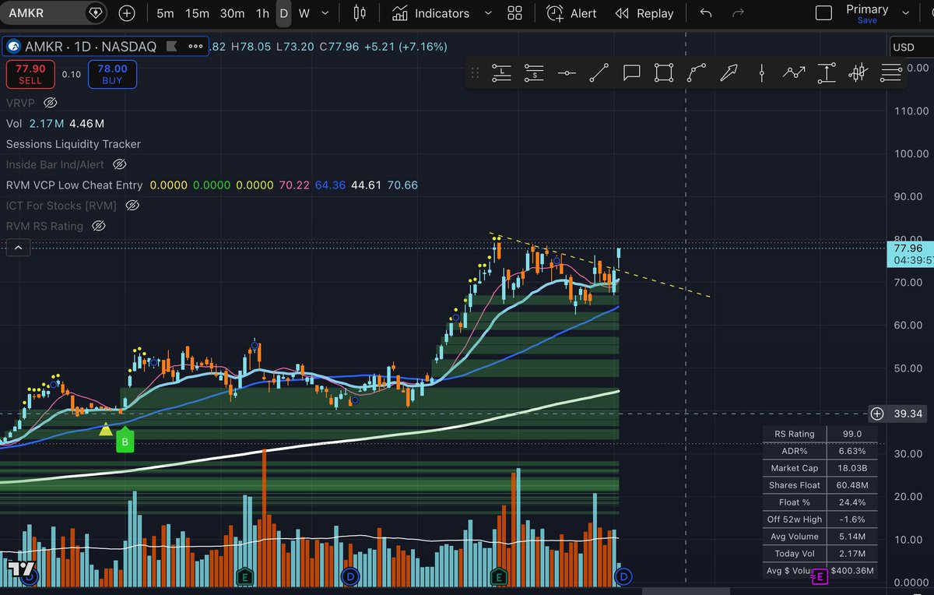Save the Primary layout
934x595 pixels.
[867, 21]
